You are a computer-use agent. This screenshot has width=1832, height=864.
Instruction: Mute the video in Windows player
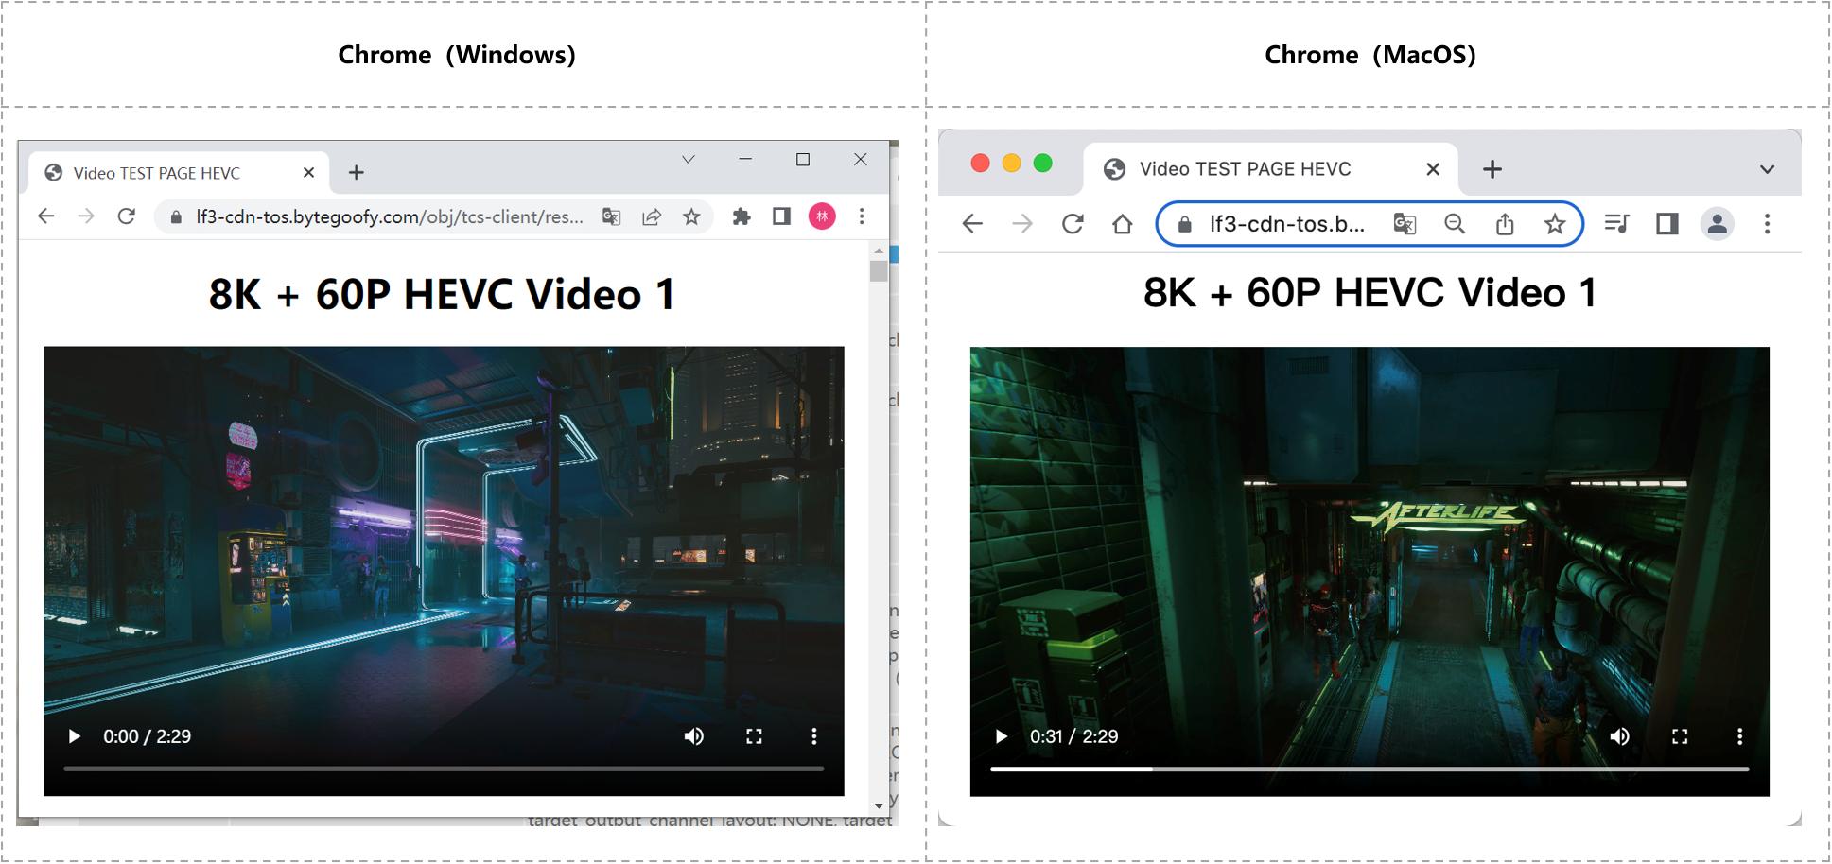[x=695, y=735]
